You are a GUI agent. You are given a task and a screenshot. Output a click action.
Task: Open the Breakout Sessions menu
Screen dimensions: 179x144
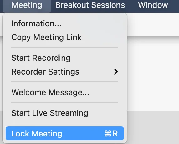[90, 5]
